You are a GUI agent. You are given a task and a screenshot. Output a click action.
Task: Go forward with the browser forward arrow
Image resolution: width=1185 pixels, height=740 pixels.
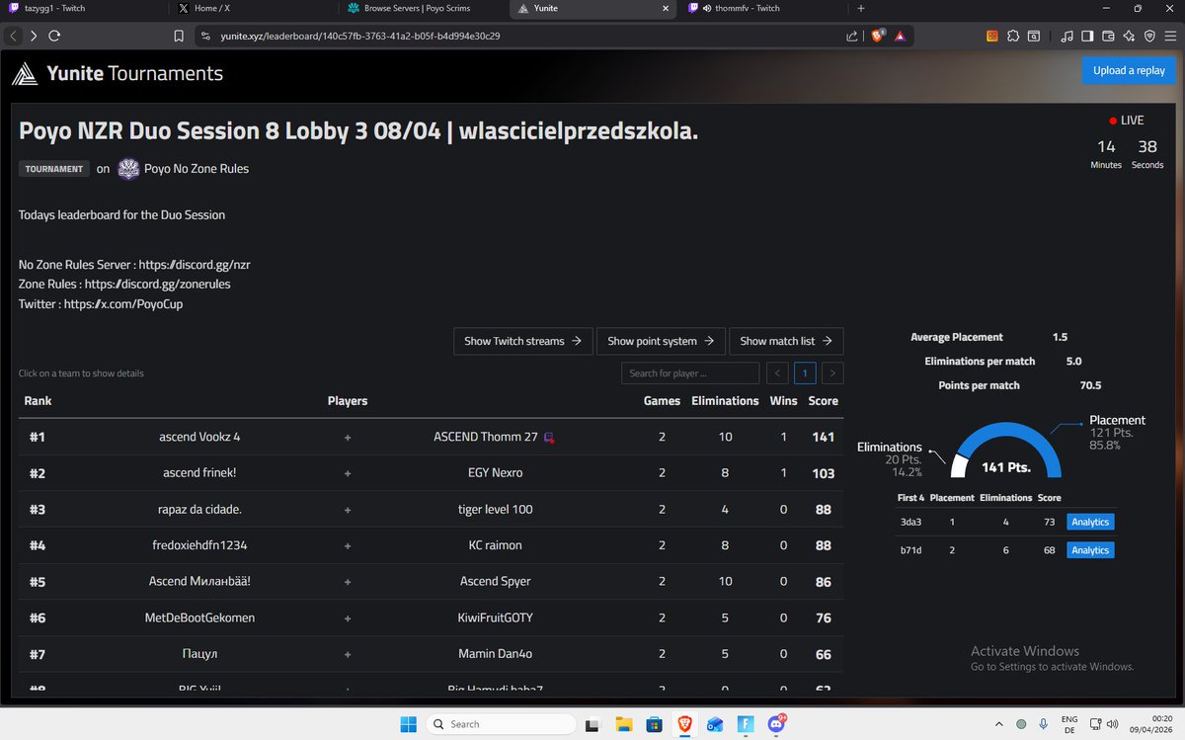click(x=34, y=36)
